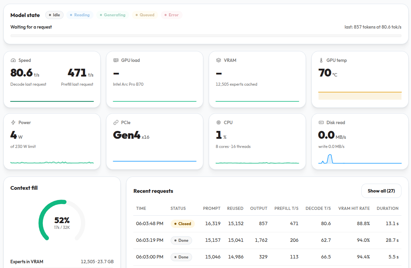Click the VRAM HIT RATE column header
The image size is (411, 268).
click(x=354, y=208)
